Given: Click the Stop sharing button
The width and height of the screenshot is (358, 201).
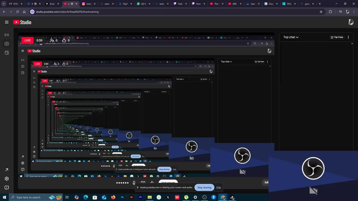Looking at the screenshot, I should (x=204, y=187).
